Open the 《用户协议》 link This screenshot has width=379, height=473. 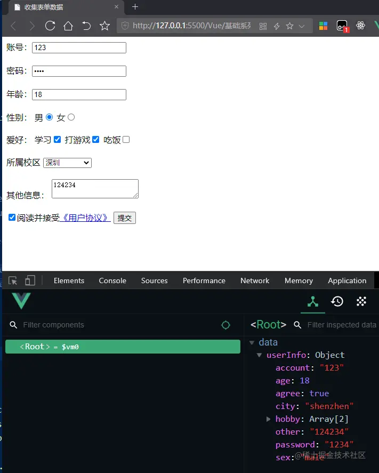click(85, 218)
